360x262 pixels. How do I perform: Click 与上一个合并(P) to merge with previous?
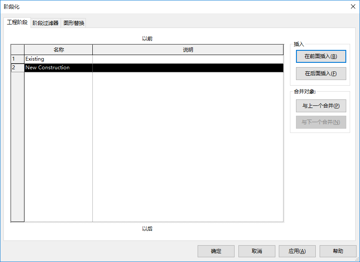pos(320,106)
